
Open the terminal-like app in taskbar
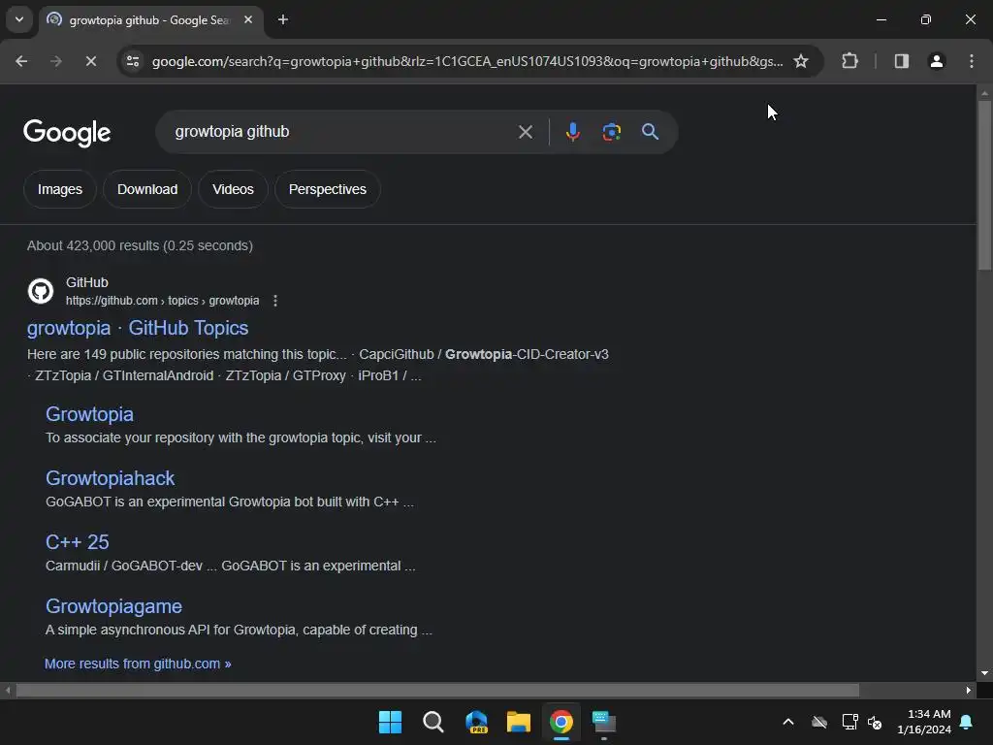click(x=604, y=722)
